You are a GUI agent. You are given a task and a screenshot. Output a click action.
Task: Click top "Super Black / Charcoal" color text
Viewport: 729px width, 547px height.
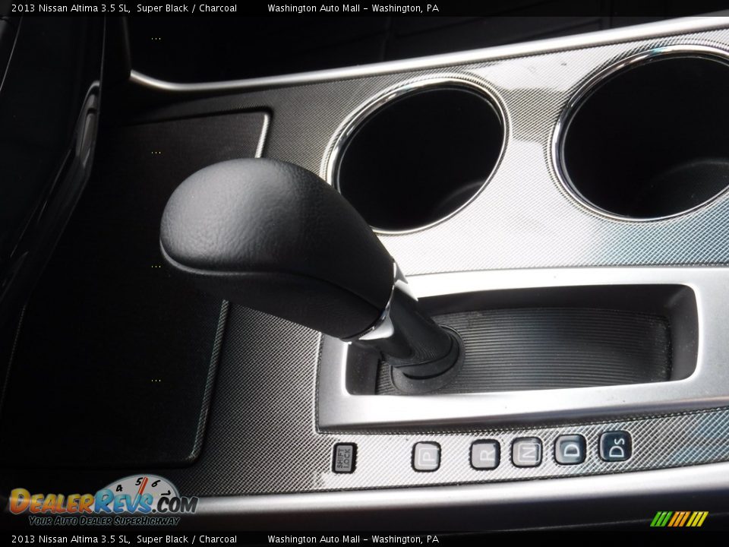tap(187, 8)
